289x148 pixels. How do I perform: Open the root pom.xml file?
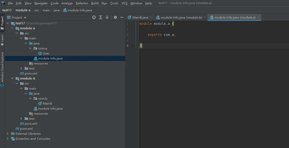click(x=26, y=129)
